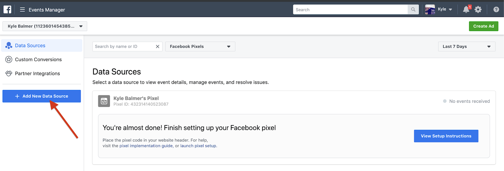The image size is (504, 171).
Task: Click the Add New Data Source button
Action: pyautogui.click(x=42, y=96)
